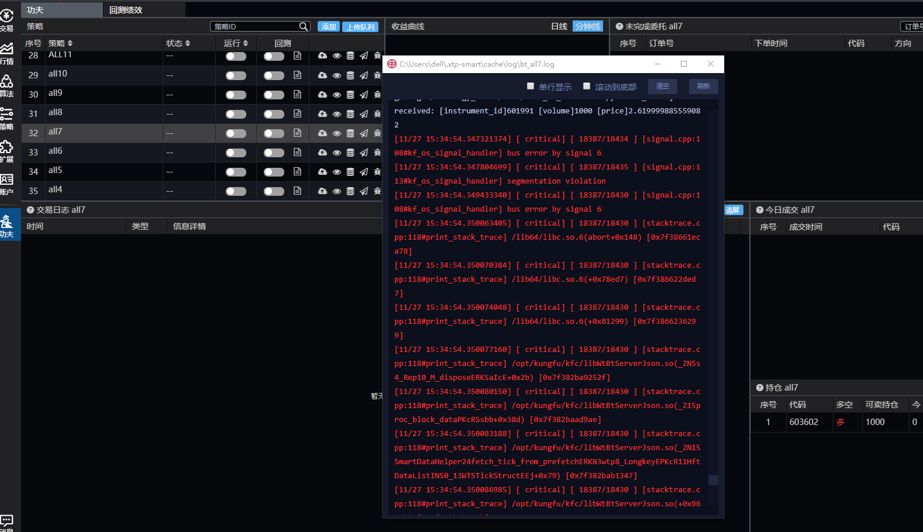Sort by the 策略 column arrows
Image resolution: width=923 pixels, height=532 pixels.
point(70,43)
